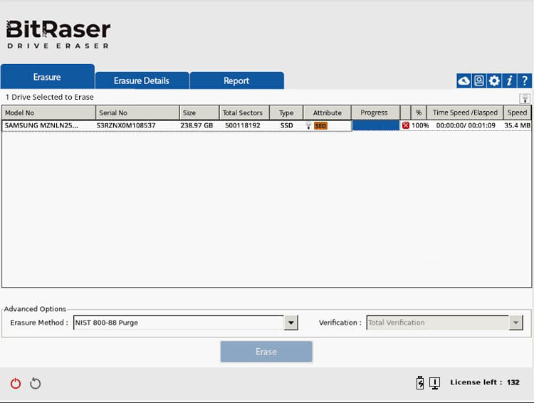Screen dimensions: 534x403
Task: Click the red power shutdown icon
Action: tap(16, 384)
